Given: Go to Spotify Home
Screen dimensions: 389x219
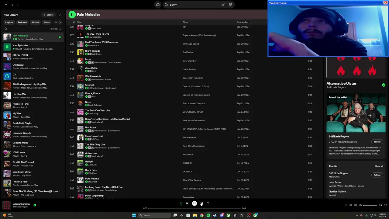Looking at the screenshot, I should click(x=158, y=5).
